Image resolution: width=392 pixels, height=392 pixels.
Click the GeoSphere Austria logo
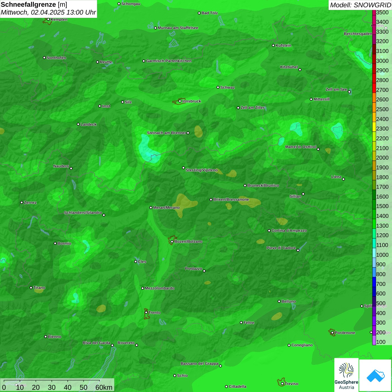(346, 375)
